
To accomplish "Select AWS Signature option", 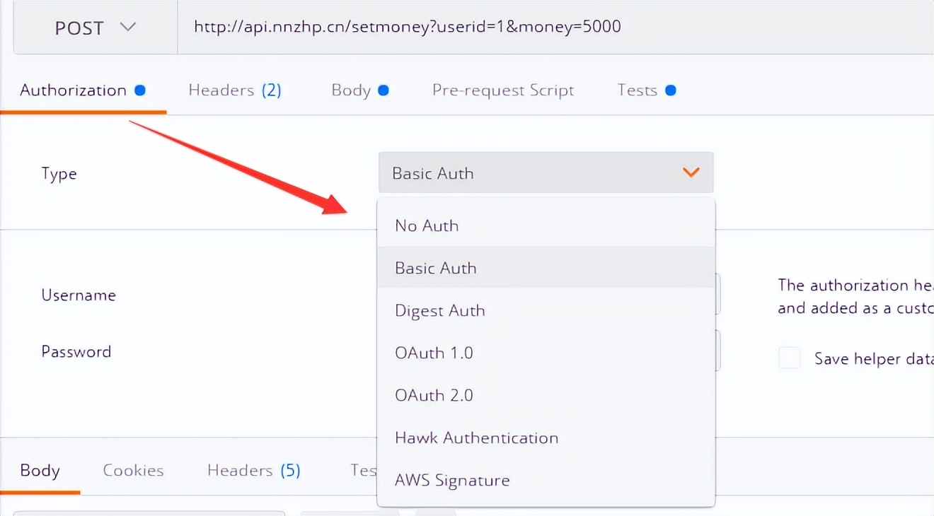I will click(x=452, y=480).
